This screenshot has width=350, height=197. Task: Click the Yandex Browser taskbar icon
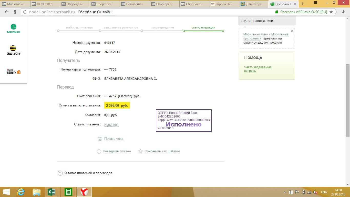pos(84,192)
